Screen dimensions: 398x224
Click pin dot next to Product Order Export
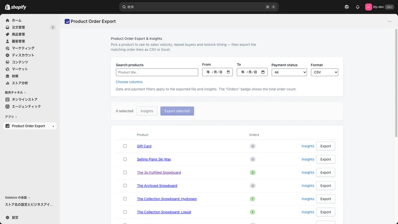click(53, 126)
